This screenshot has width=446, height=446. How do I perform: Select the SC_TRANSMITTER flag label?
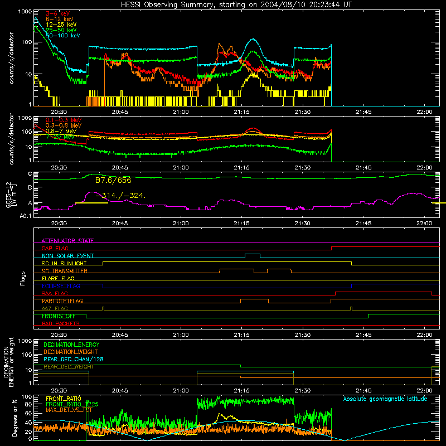(x=64, y=271)
